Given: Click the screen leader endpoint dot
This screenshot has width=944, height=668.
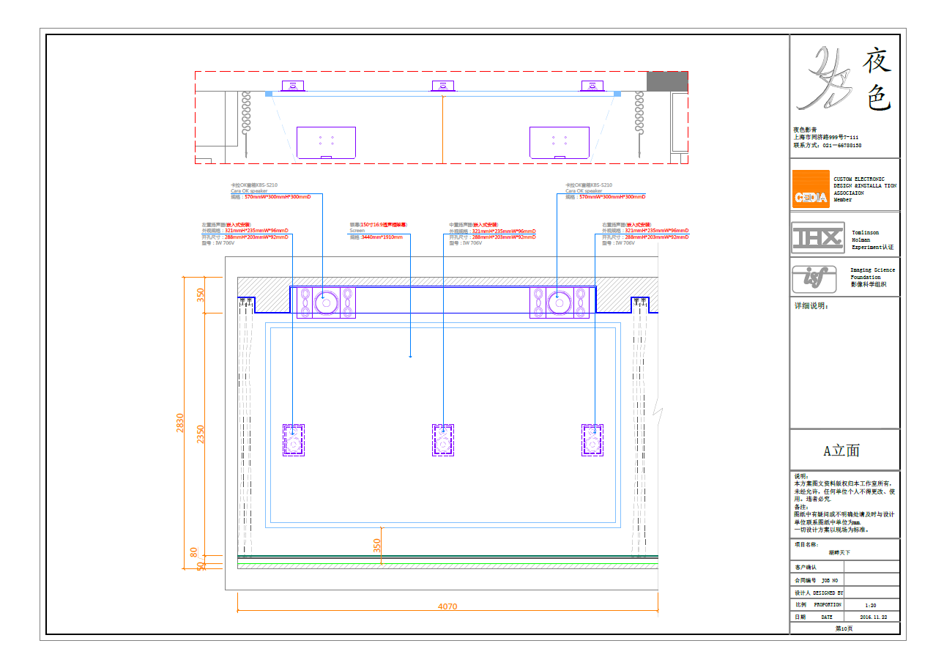Looking at the screenshot, I should [x=410, y=357].
